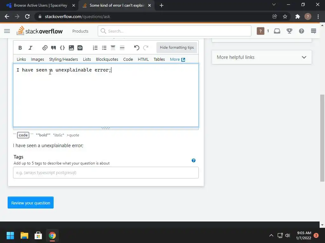Show the HTML formatting tip tab
This screenshot has height=243, width=325.
143,59
